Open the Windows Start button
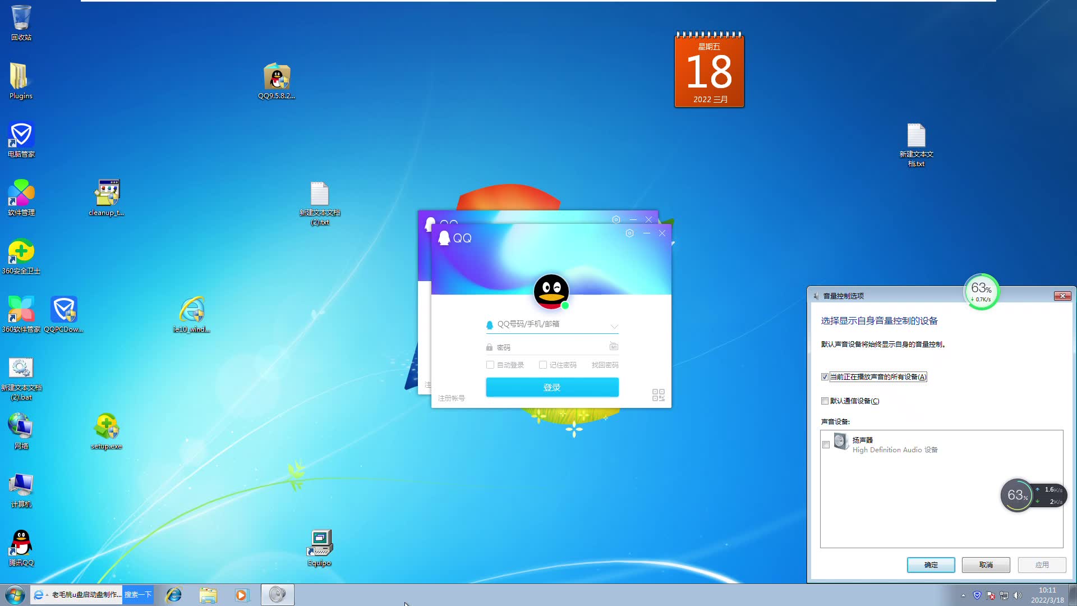Viewport: 1077px width, 606px height. click(15, 595)
